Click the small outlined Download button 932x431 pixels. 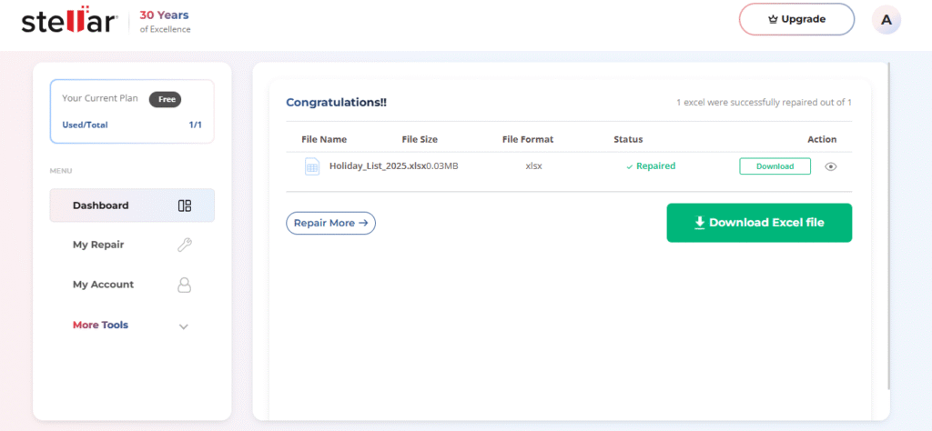(775, 166)
